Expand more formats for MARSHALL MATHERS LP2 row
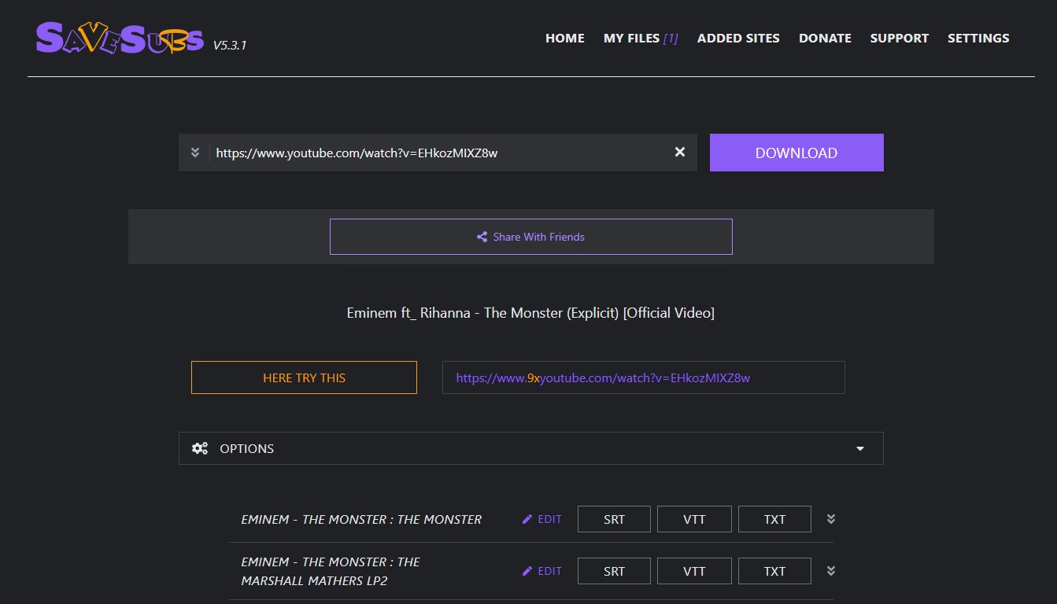1057x604 pixels. tap(831, 571)
